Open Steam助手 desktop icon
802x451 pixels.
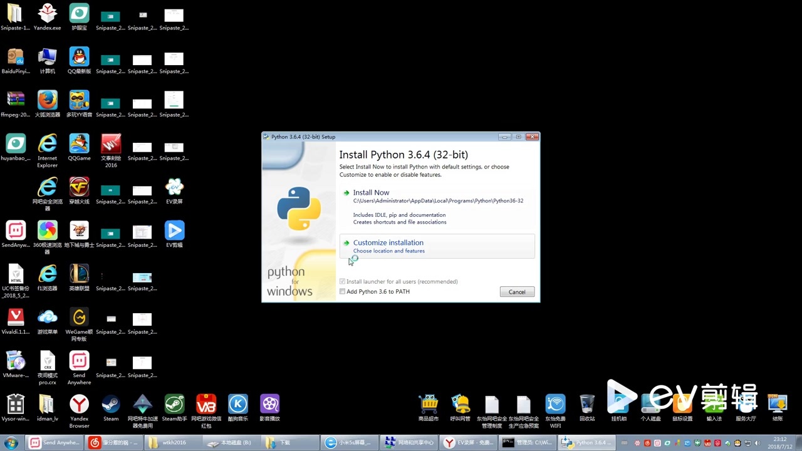(174, 408)
